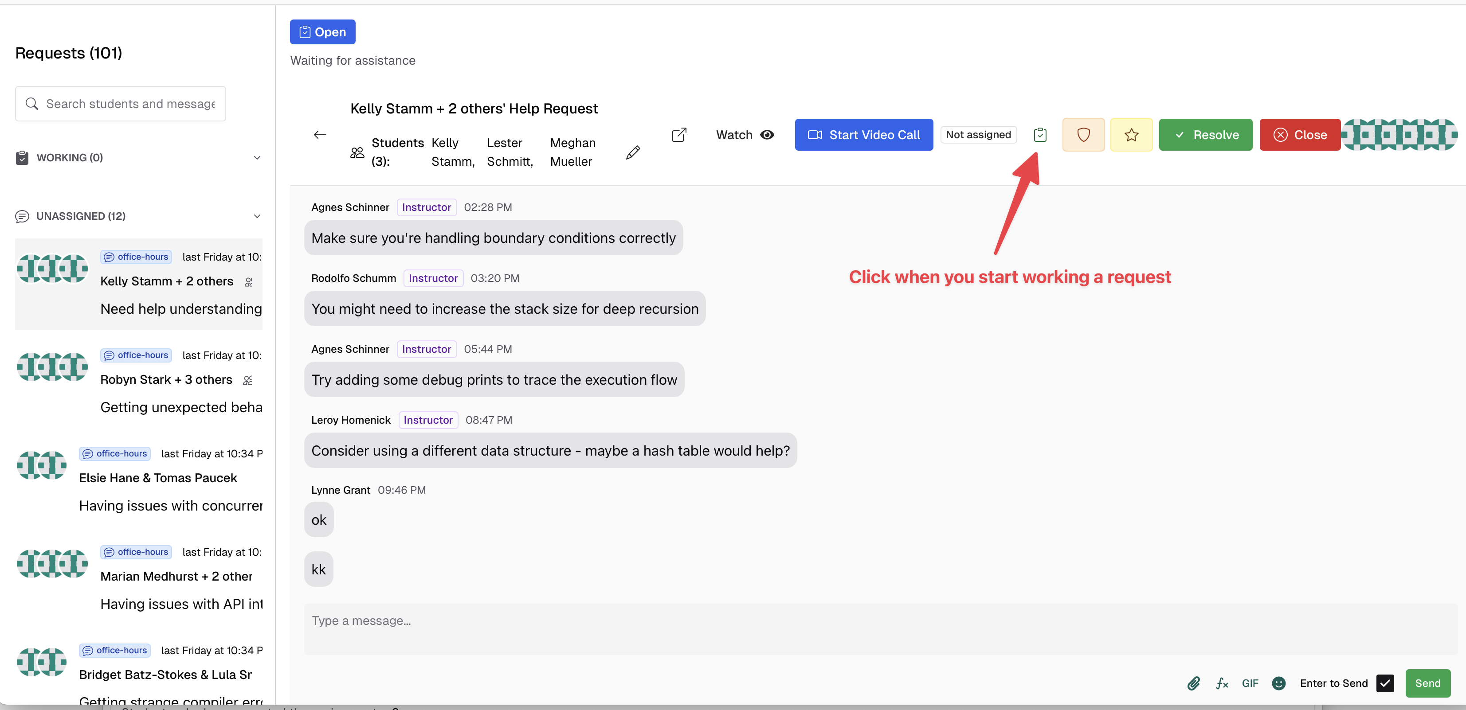Click the shield icon button
Screen dimensions: 1466x710
[x=1083, y=135]
